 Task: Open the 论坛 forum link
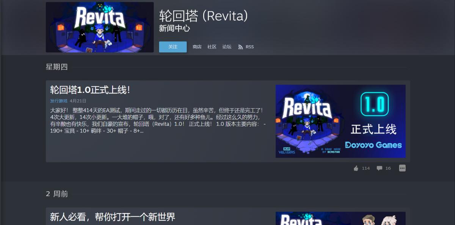click(x=227, y=47)
